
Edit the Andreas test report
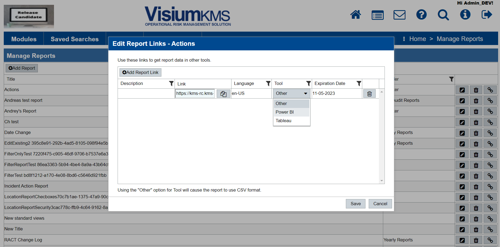coord(462,101)
